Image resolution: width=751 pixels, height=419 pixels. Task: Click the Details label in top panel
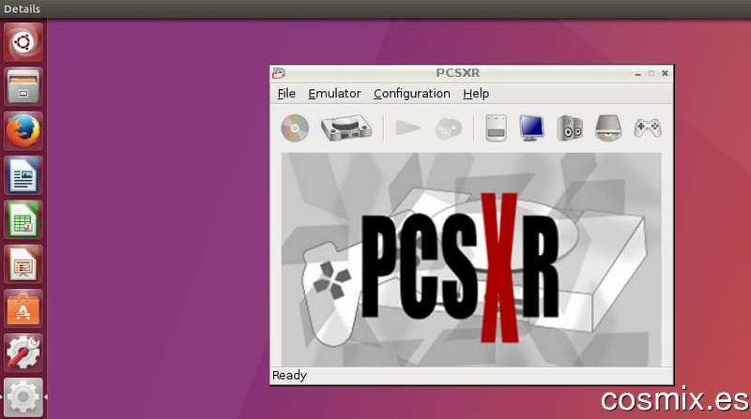[x=22, y=8]
